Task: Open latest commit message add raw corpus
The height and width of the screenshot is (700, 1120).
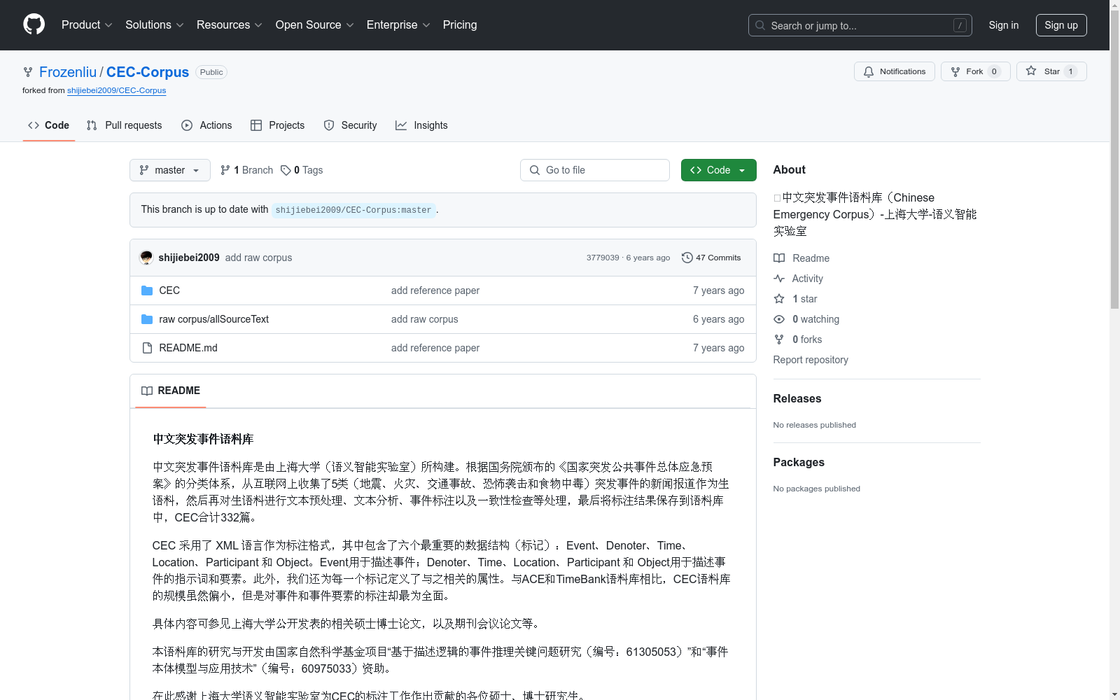Action: point(258,258)
